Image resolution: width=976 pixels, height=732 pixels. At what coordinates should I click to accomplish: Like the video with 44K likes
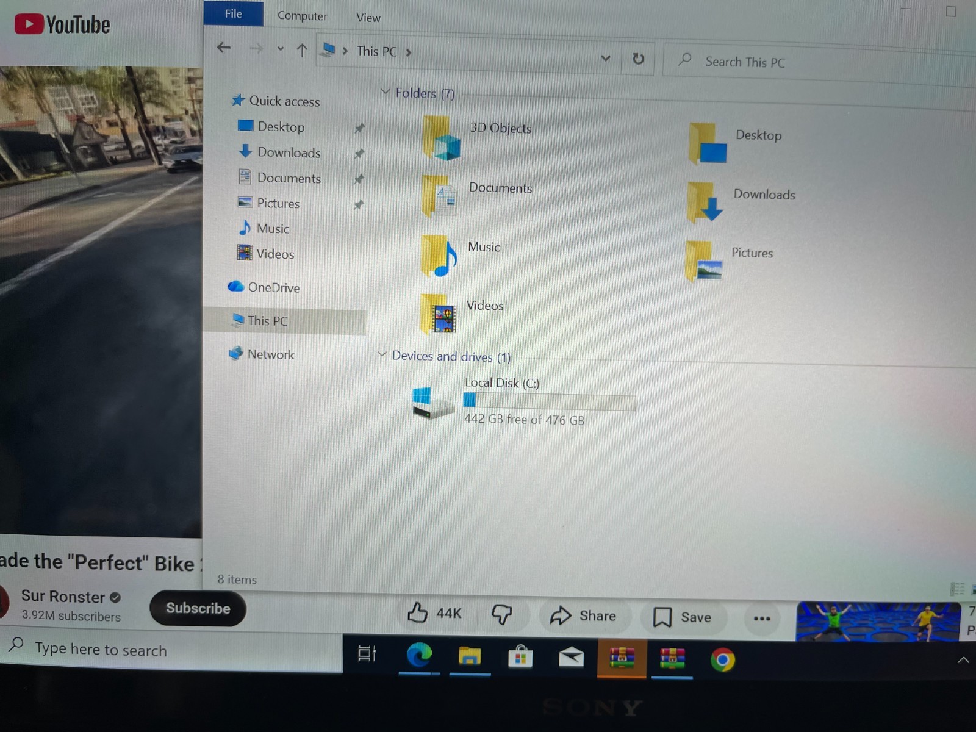pos(434,613)
